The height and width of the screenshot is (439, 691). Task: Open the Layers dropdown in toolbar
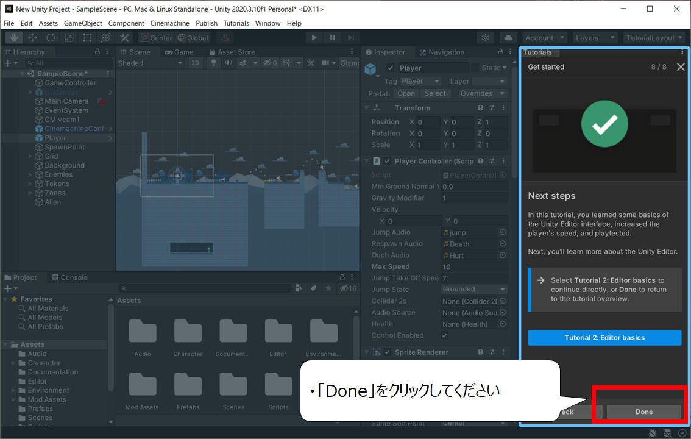coord(595,38)
